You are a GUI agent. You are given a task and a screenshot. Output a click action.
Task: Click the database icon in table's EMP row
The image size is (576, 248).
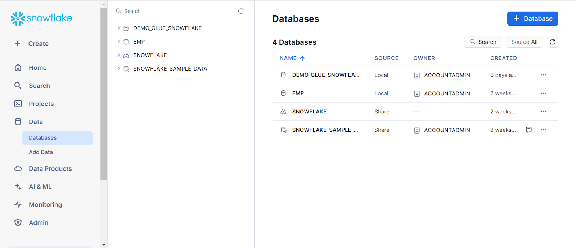(283, 93)
